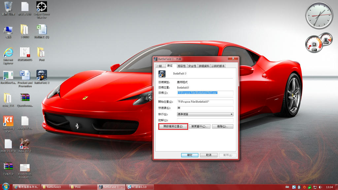Click the BattleField 3 properties taskbar button

(112, 187)
